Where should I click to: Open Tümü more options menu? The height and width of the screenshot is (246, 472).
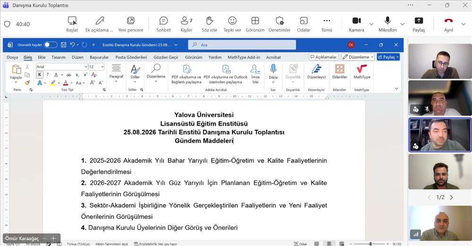(x=327, y=24)
